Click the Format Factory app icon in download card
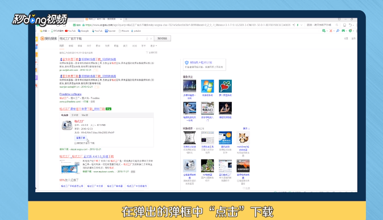The width and height of the screenshot is (383, 220). [x=67, y=125]
